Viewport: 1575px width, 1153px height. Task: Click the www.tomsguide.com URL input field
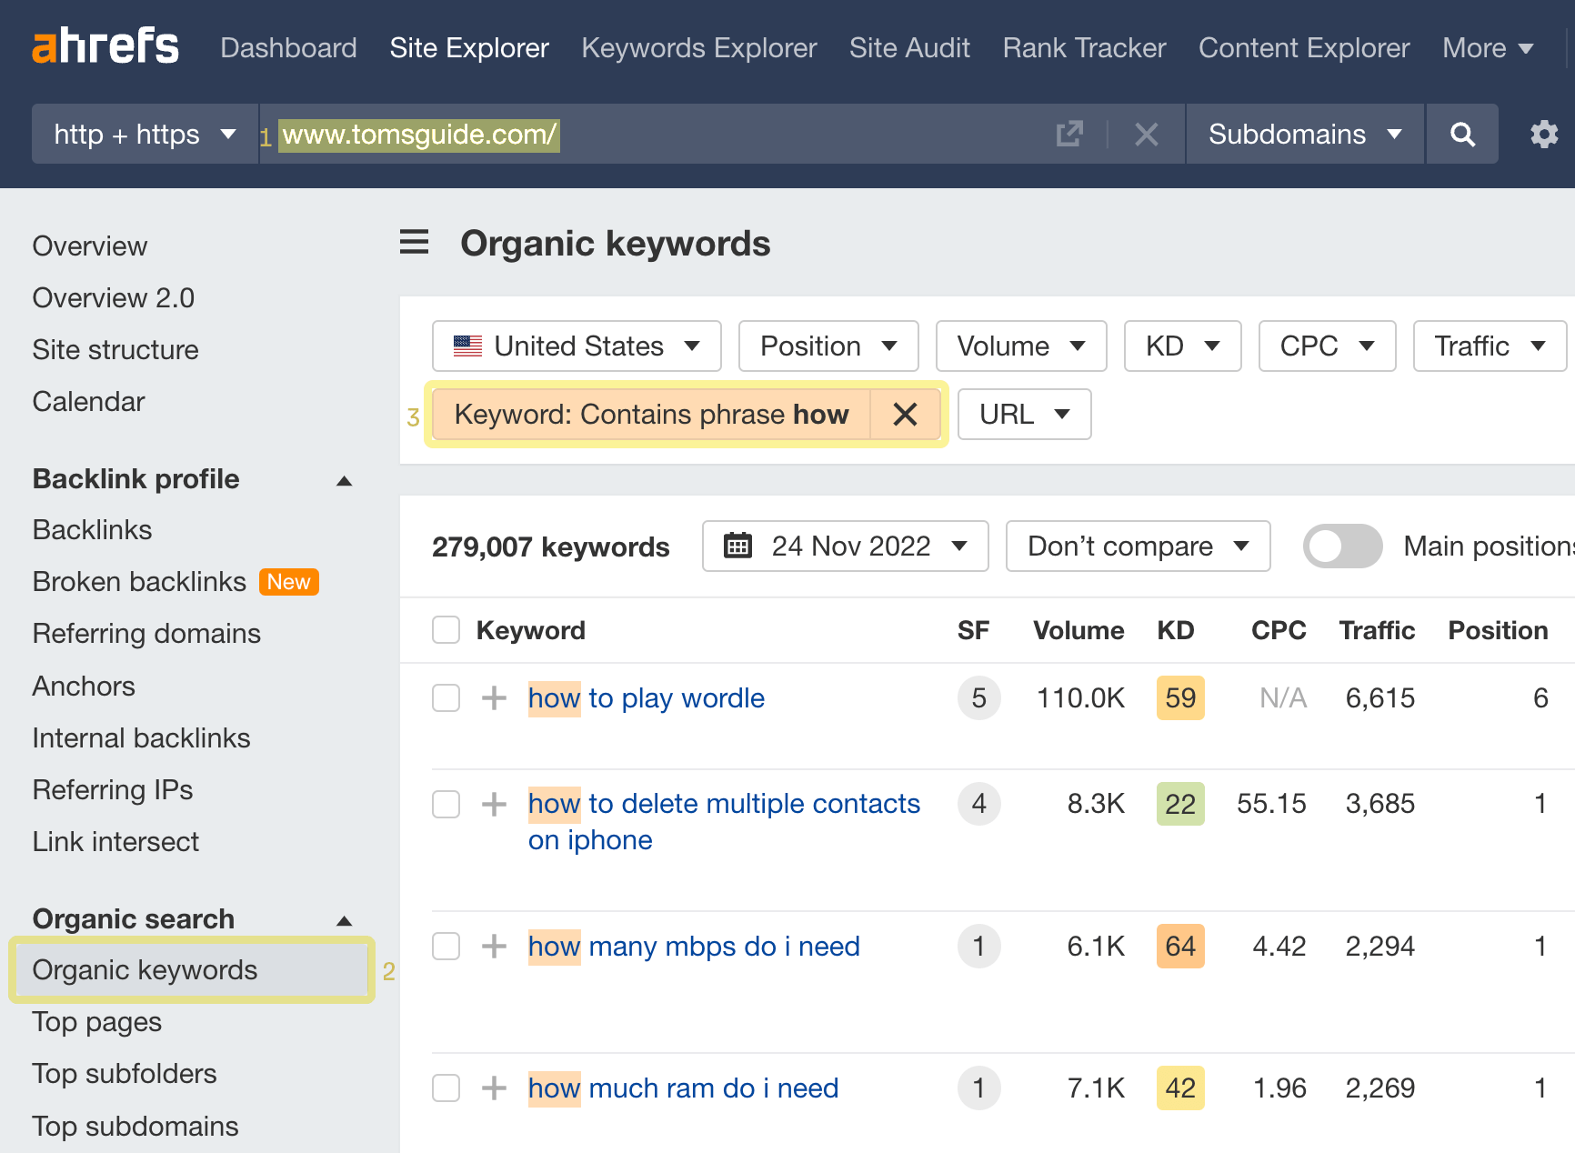point(655,135)
